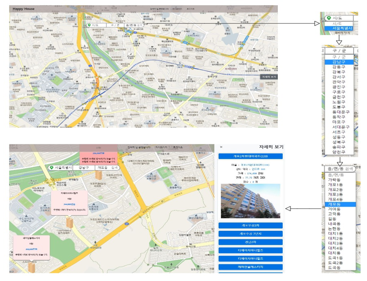Select 금천구 in the district list
The height and width of the screenshot is (281, 367).
[x=339, y=97]
